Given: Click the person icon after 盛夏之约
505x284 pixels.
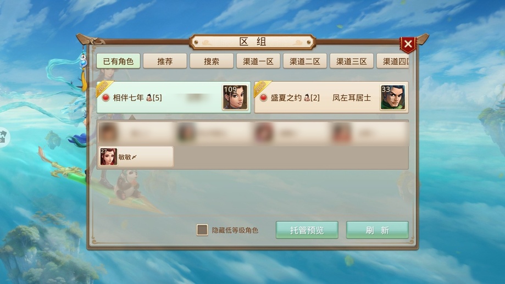Looking at the screenshot, I should tap(307, 98).
